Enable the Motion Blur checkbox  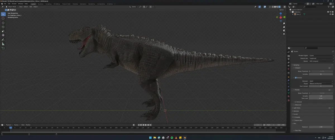tap(294, 120)
